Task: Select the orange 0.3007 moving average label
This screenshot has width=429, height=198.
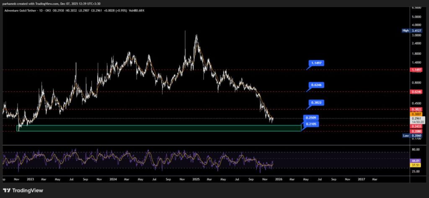Action: 416,114
